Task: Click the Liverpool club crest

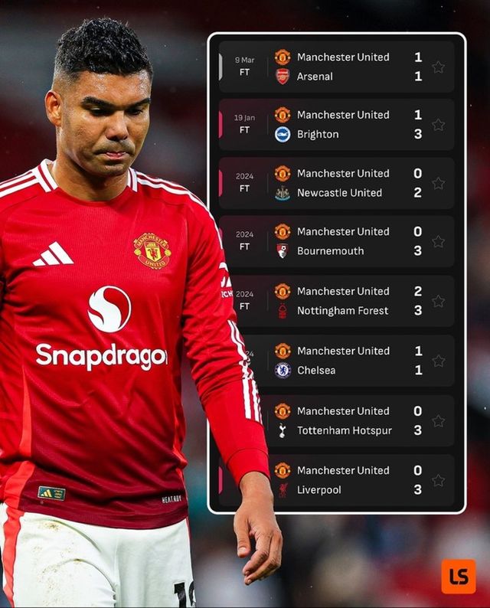Action: (283, 490)
